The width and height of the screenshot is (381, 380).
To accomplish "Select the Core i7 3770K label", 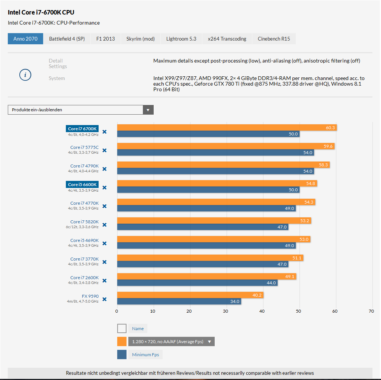I will point(84,259).
